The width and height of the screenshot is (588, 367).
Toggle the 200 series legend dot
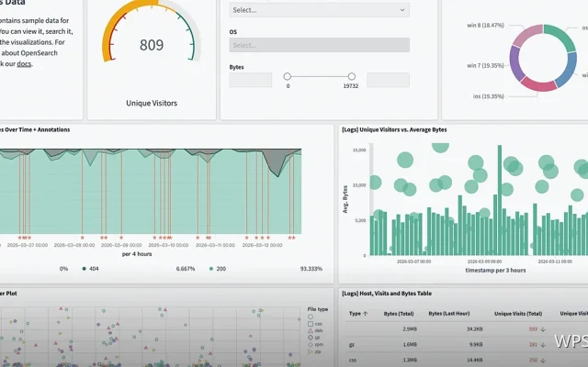coord(211,269)
